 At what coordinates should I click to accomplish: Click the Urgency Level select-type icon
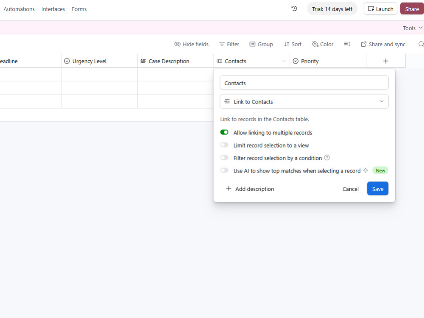67,61
